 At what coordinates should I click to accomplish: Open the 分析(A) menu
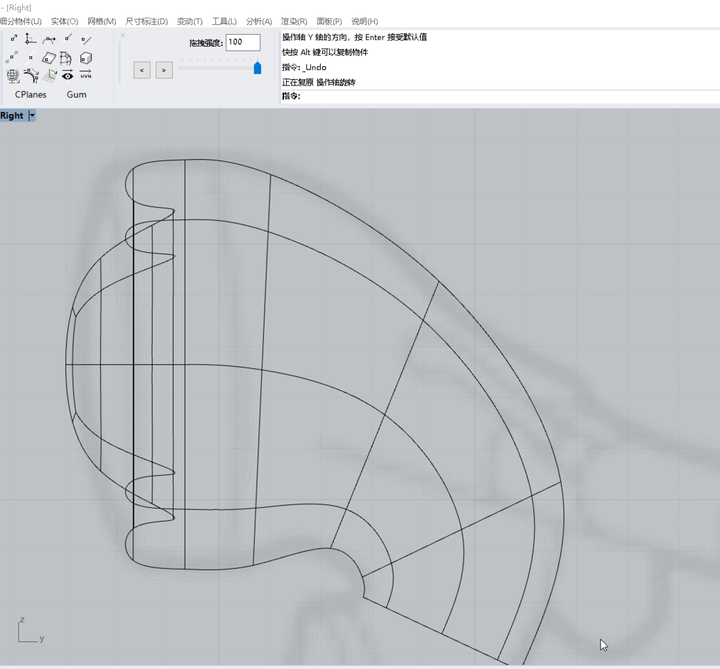click(258, 22)
